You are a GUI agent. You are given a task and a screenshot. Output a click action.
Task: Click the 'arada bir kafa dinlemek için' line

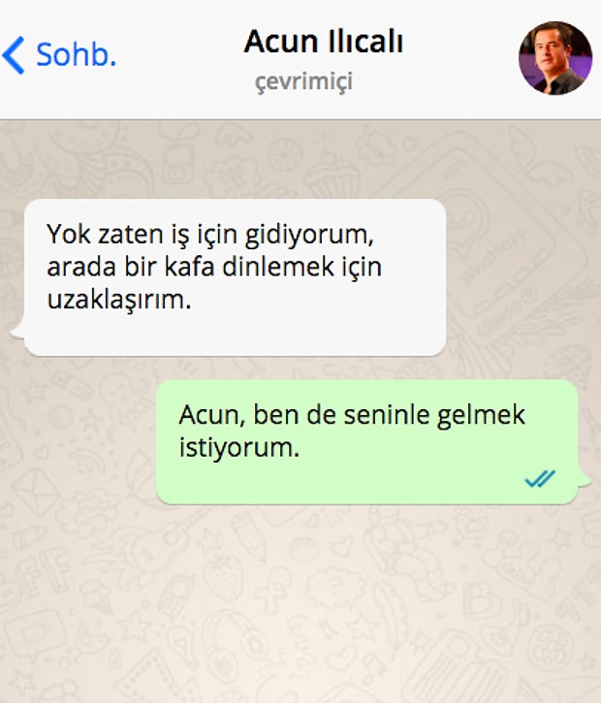pyautogui.click(x=214, y=267)
